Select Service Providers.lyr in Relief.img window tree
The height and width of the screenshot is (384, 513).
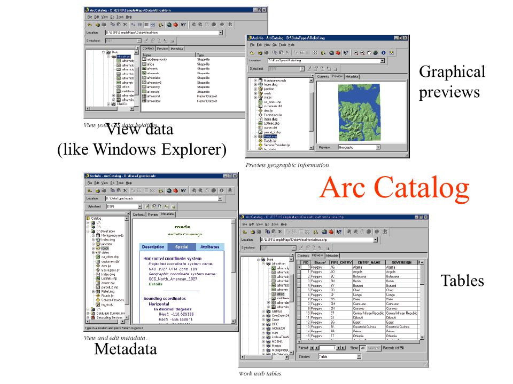[x=277, y=145]
